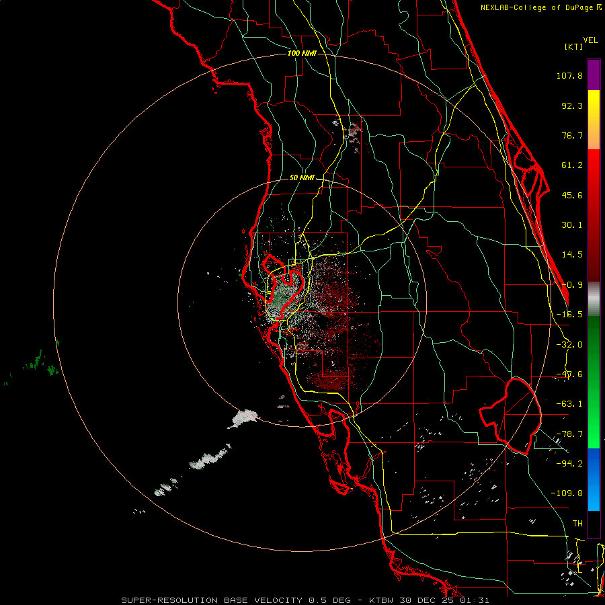Screen dimensions: 605x605
Task: Select the 45.6 velocity scale value
Action: (x=572, y=195)
